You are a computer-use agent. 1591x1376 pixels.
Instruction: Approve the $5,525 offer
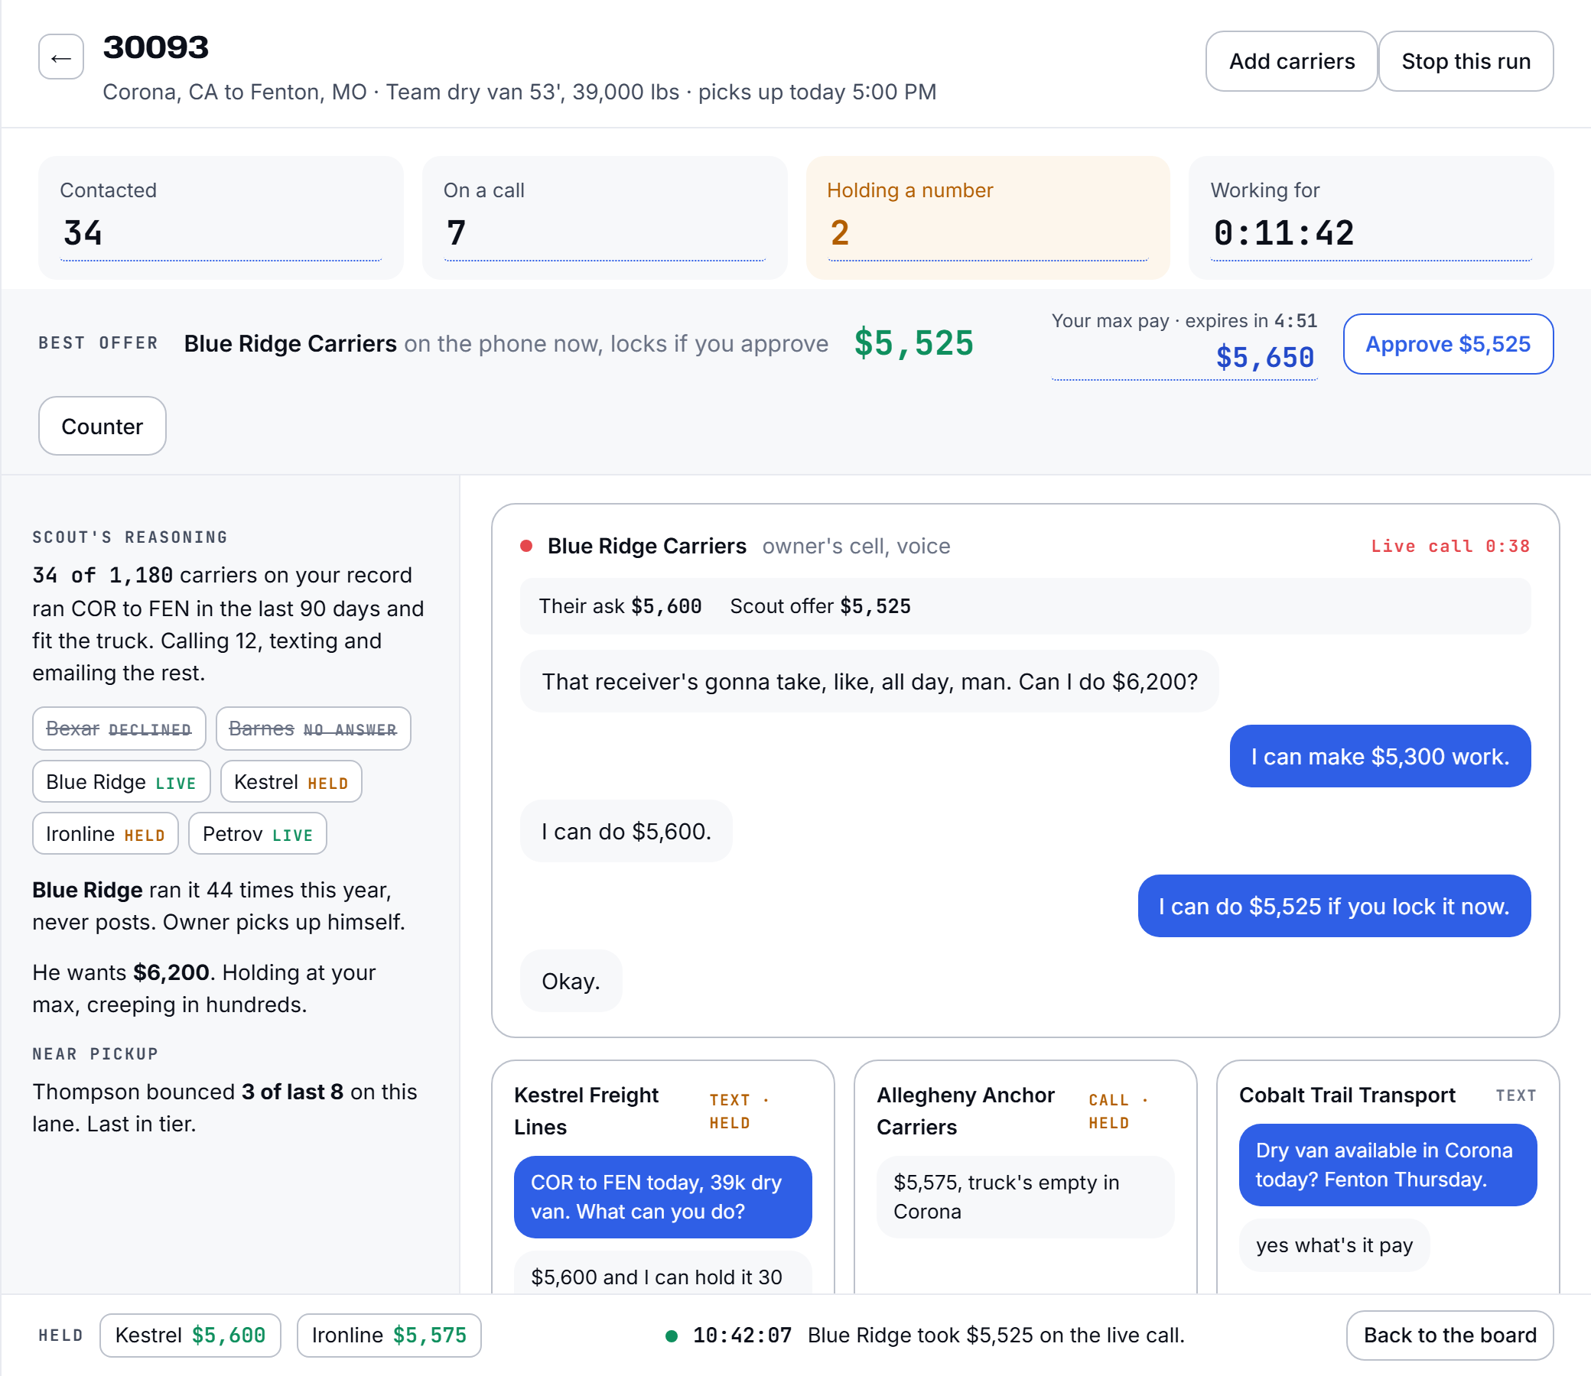tap(1447, 344)
